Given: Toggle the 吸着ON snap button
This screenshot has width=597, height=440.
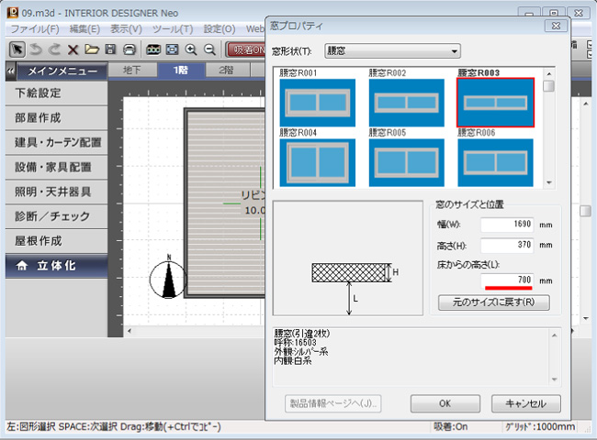Looking at the screenshot, I should click(x=246, y=49).
